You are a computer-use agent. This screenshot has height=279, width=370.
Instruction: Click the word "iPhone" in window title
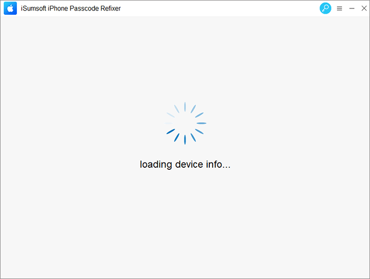click(x=58, y=8)
